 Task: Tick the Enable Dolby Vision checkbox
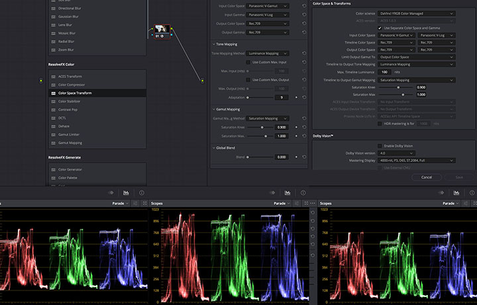tap(380, 146)
